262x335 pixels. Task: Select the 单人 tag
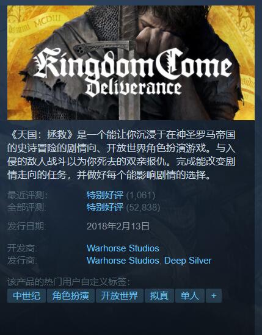[x=190, y=296]
